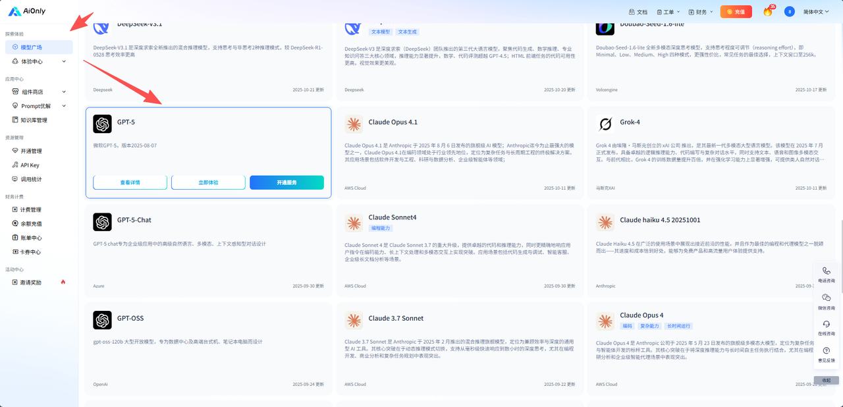Click the GPT-5-Chat card title
843x407 pixels.
pyautogui.click(x=134, y=220)
